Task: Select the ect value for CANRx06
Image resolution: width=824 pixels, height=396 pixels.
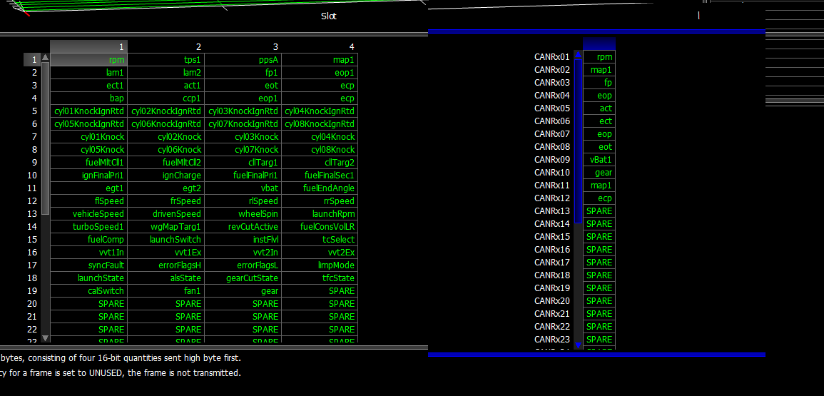Action: click(599, 121)
